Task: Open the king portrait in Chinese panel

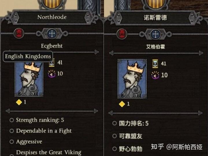Action: pyautogui.click(x=132, y=79)
